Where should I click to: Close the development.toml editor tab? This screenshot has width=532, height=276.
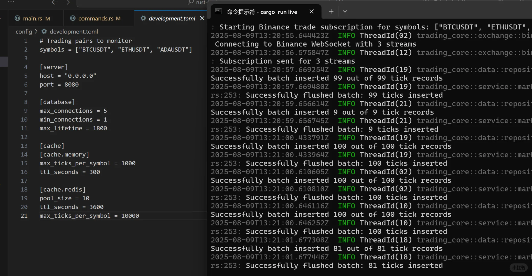(x=202, y=18)
